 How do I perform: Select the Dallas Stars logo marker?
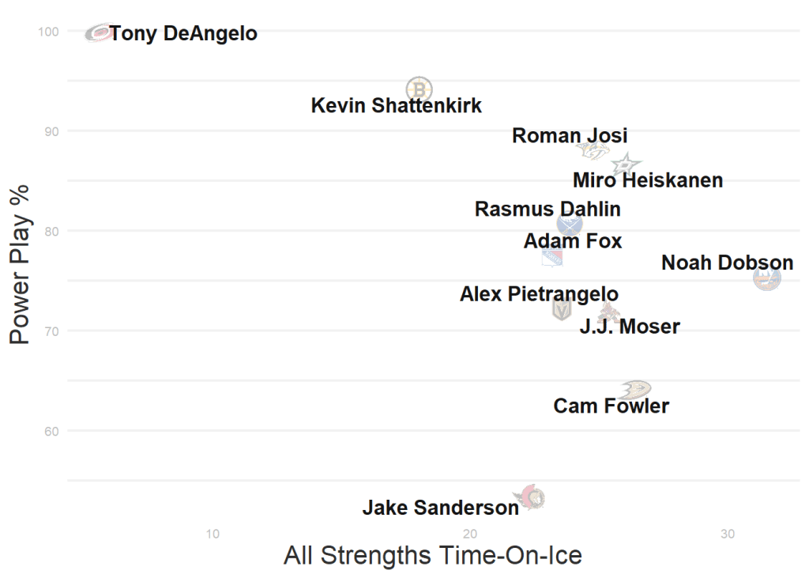click(x=626, y=164)
